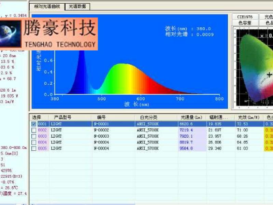
Task: Click the wavelength readout 380.0
Action: [x=203, y=29]
